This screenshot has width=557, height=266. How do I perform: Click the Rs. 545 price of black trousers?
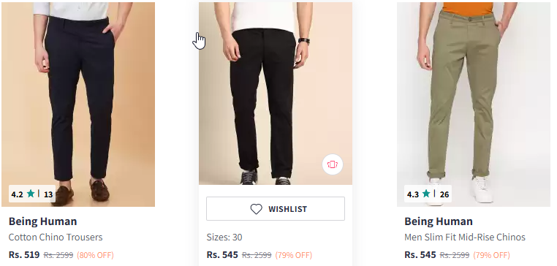point(222,255)
